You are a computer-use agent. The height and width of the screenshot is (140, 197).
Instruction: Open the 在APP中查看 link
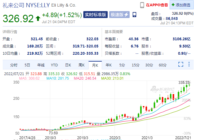pyautogui.click(x=157, y=5)
